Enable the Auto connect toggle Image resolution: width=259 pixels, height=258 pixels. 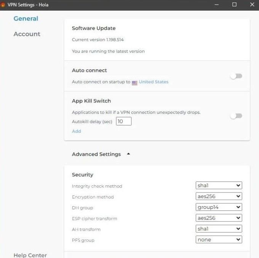click(236, 76)
